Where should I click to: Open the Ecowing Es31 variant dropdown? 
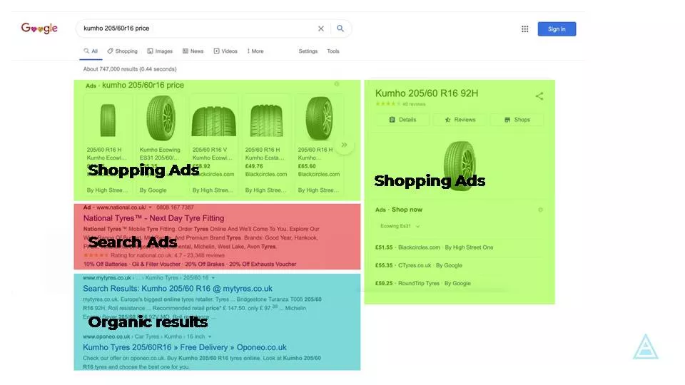(400, 226)
